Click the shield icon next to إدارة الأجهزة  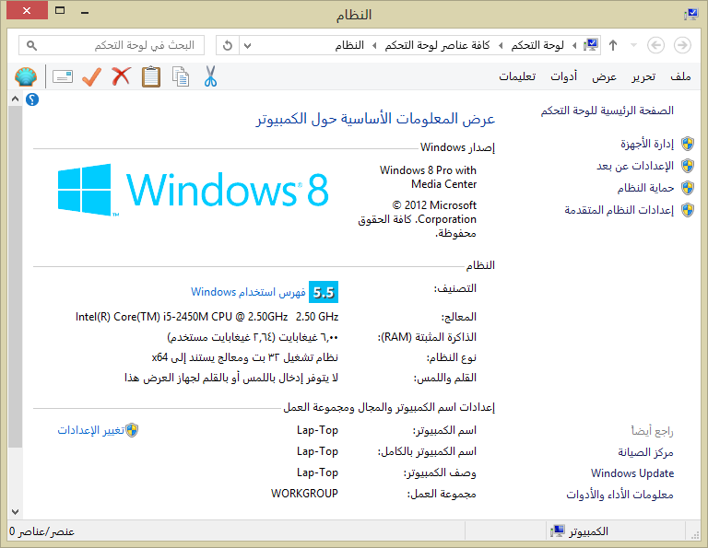[x=687, y=144]
